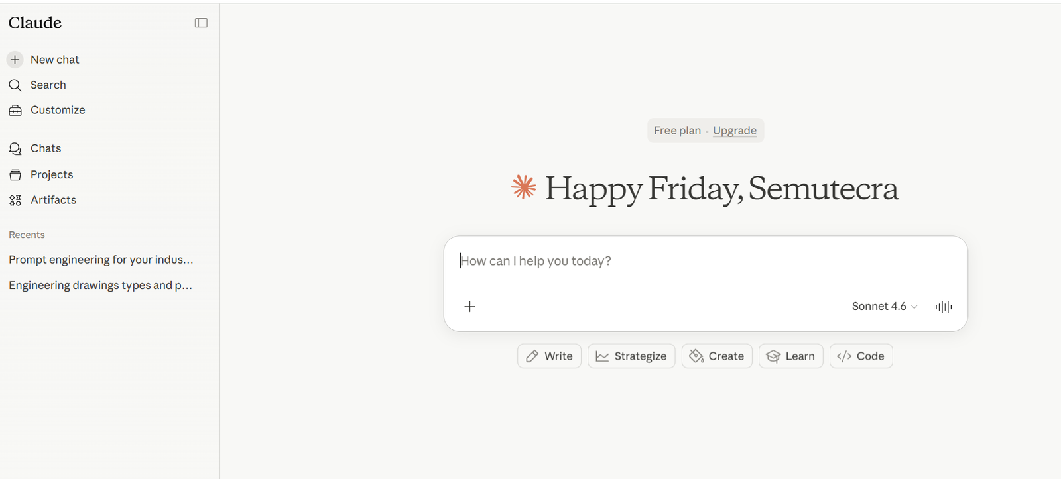Viewport: 1061px width, 479px height.
Task: Open the Sonnet 4.6 model dropdown
Action: tap(884, 307)
